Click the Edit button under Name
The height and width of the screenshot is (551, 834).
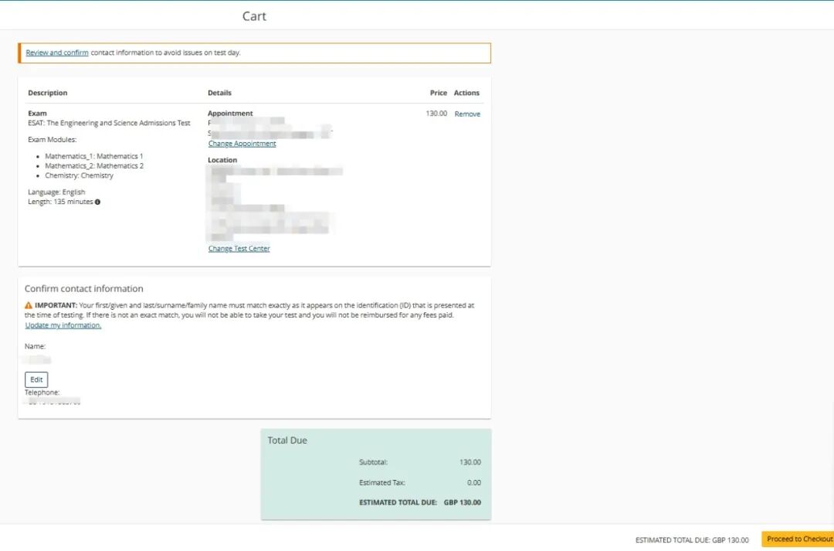tap(36, 379)
